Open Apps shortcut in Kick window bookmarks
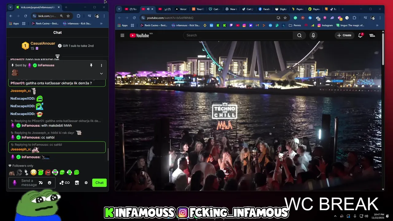This screenshot has height=221, width=393. click(x=14, y=23)
